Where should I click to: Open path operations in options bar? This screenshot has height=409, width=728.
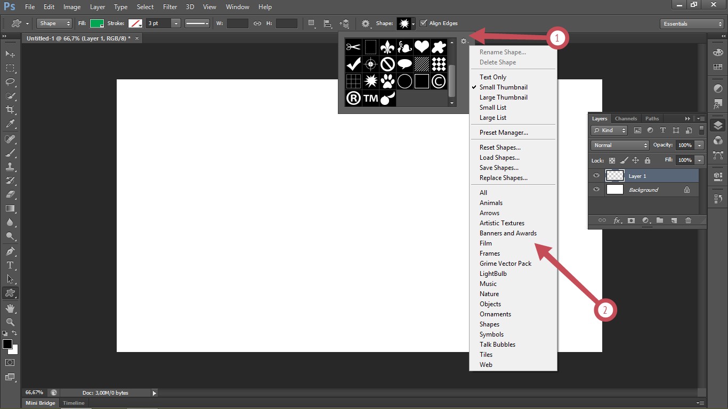pyautogui.click(x=312, y=23)
